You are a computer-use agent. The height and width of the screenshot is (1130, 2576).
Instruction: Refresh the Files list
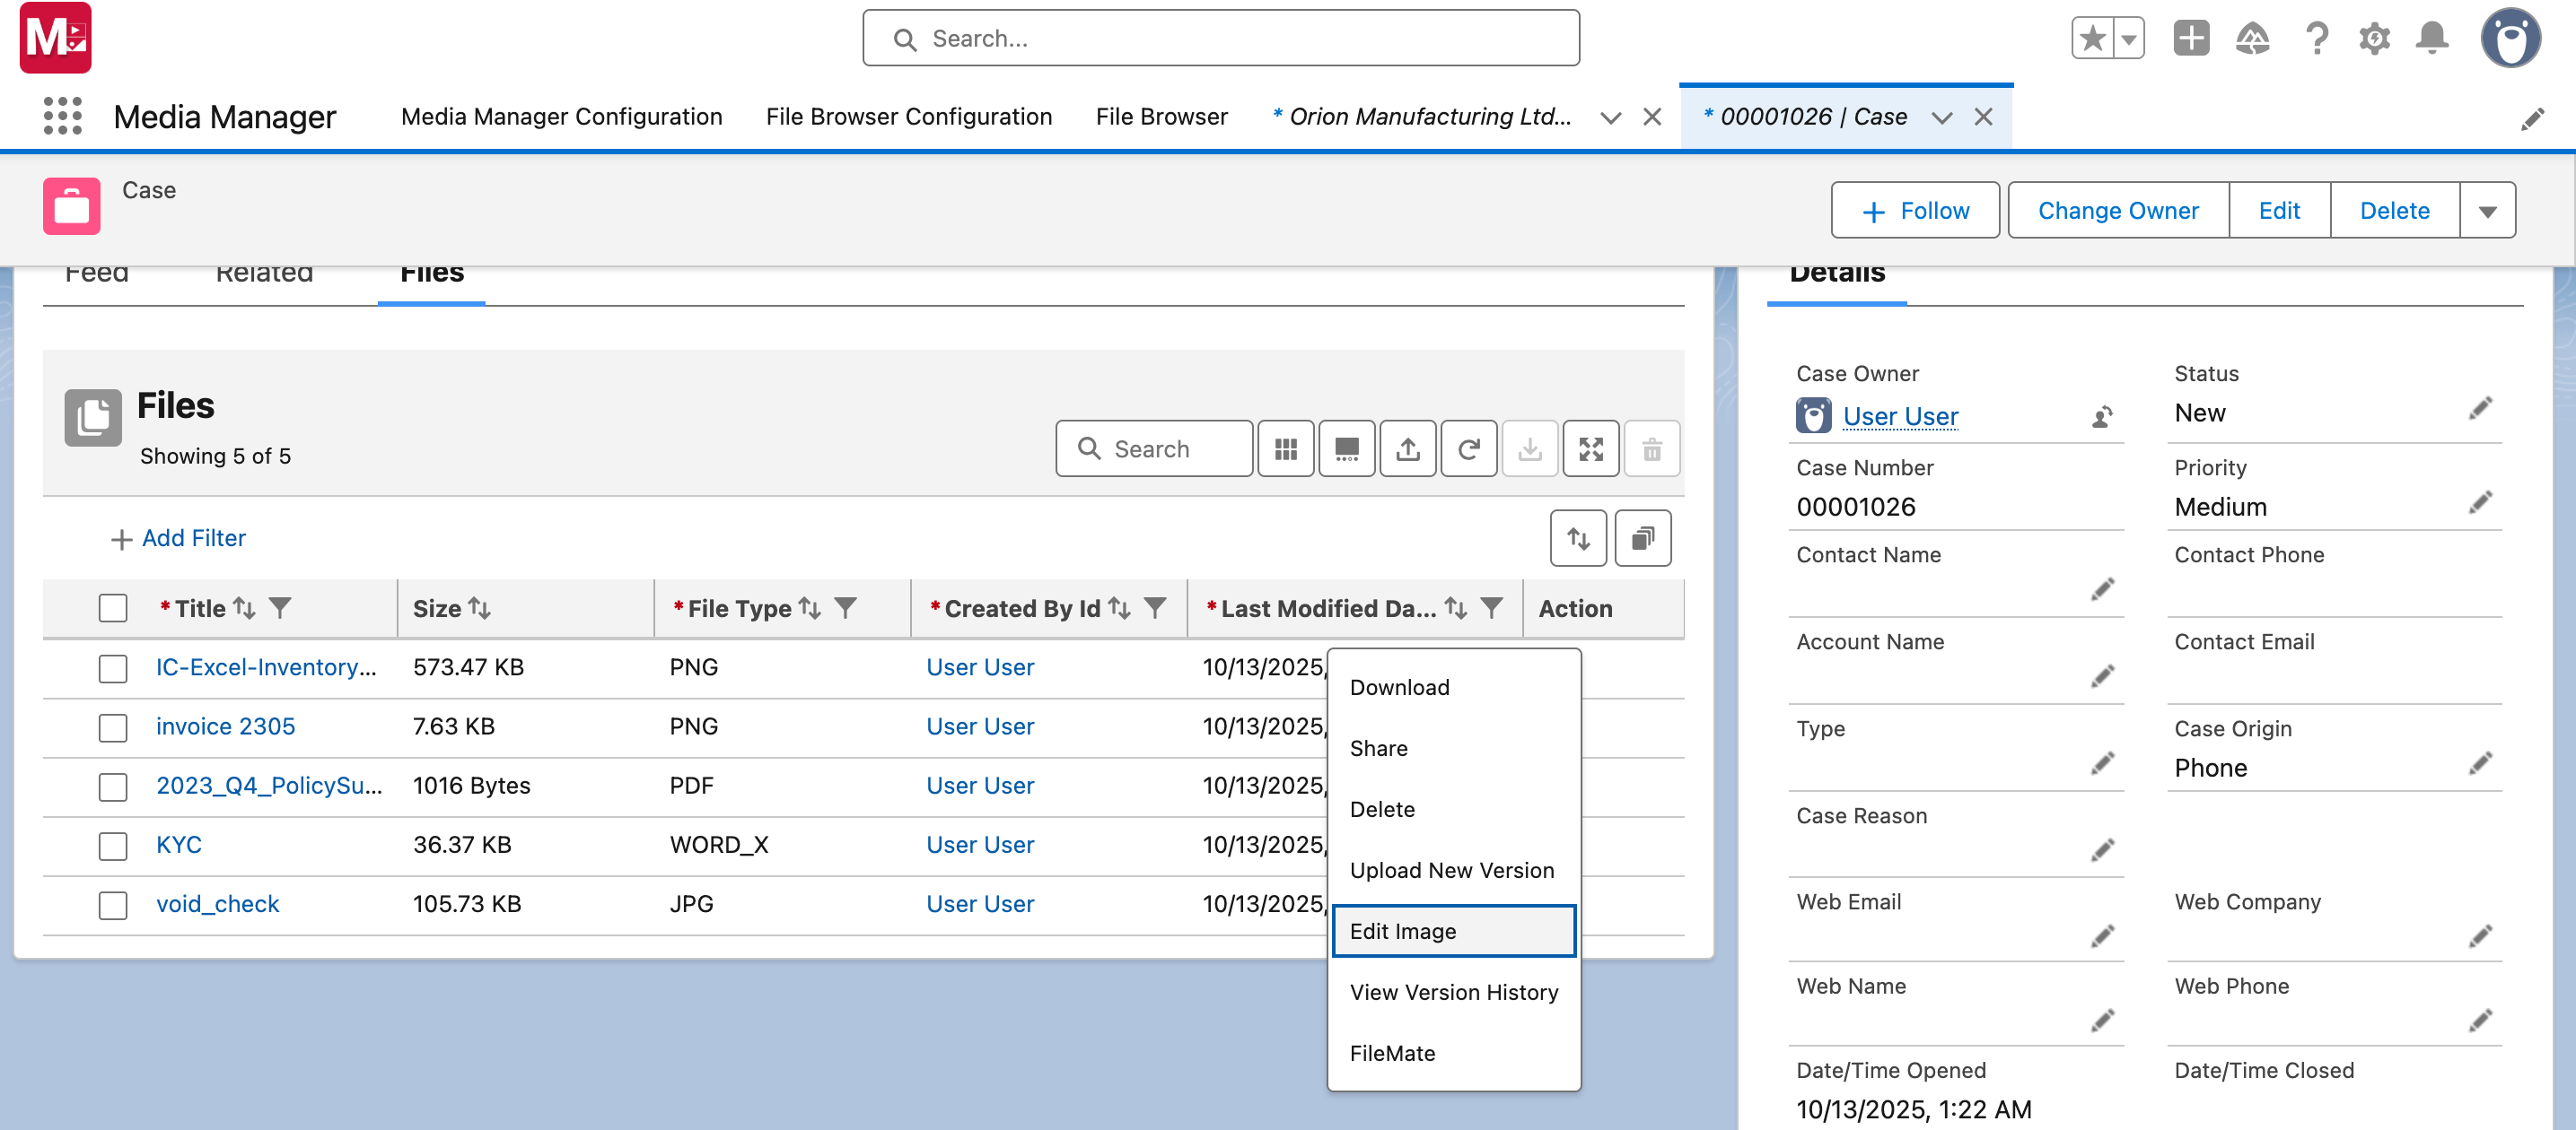[x=1468, y=449]
